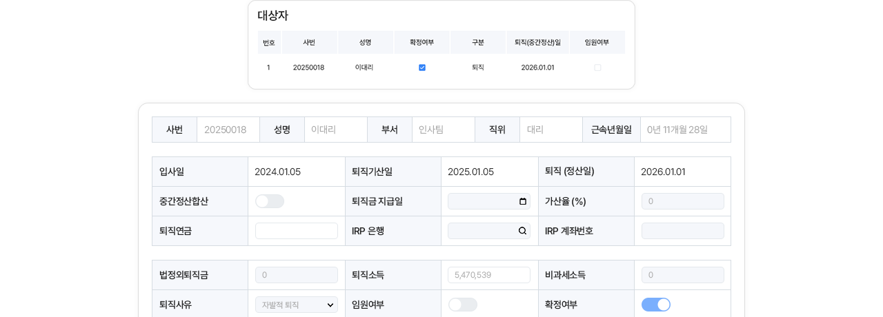Select the 구분 column header in 대상자 table
The image size is (883, 317).
pos(477,43)
